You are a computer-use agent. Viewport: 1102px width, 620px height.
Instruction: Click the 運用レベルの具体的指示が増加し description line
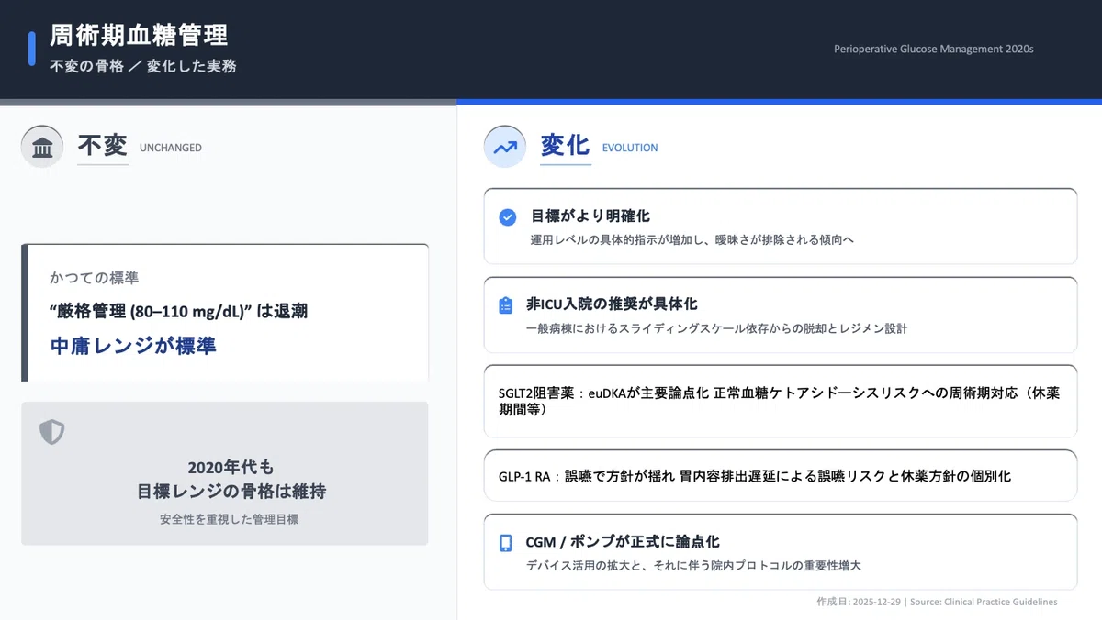pos(692,240)
